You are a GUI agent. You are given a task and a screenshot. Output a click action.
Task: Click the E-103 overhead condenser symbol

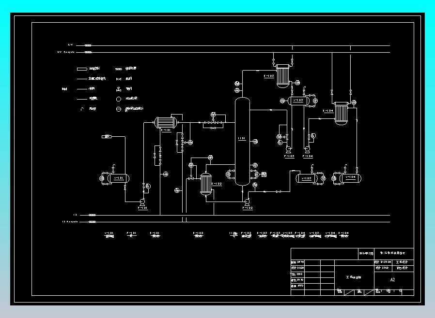point(283,76)
